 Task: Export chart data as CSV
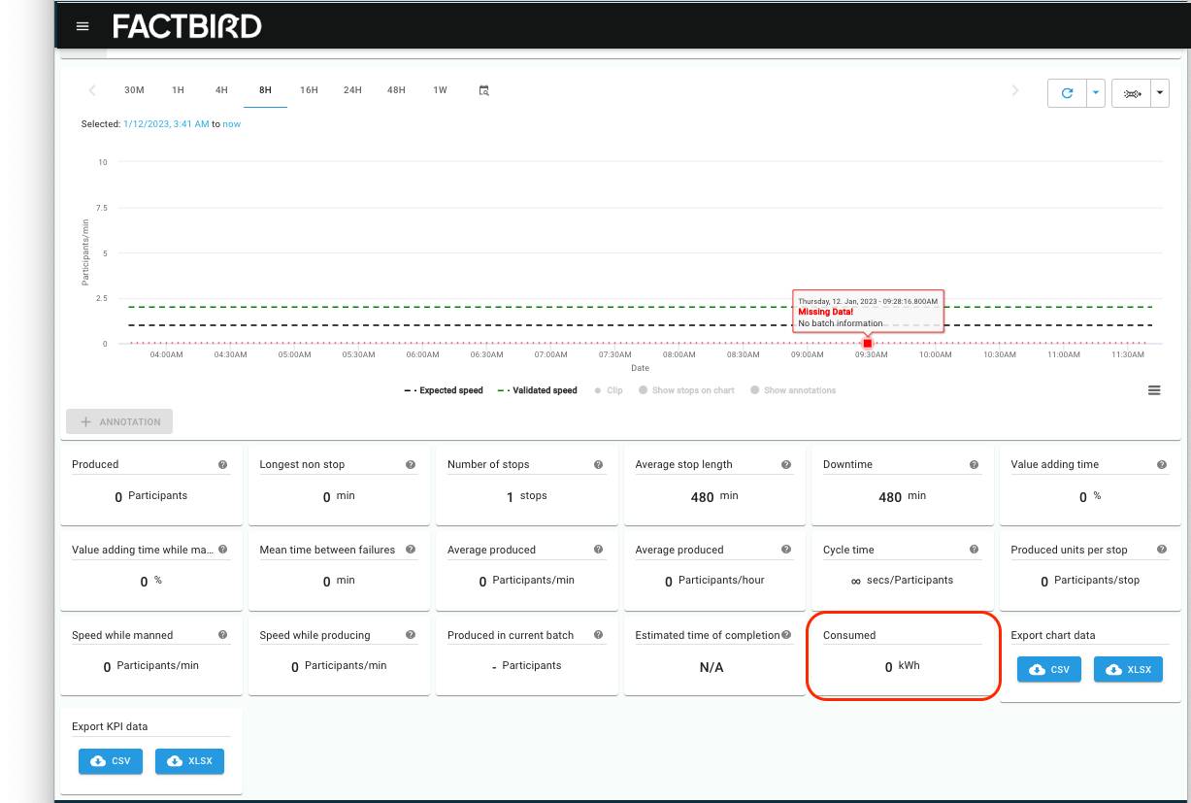coord(1049,670)
